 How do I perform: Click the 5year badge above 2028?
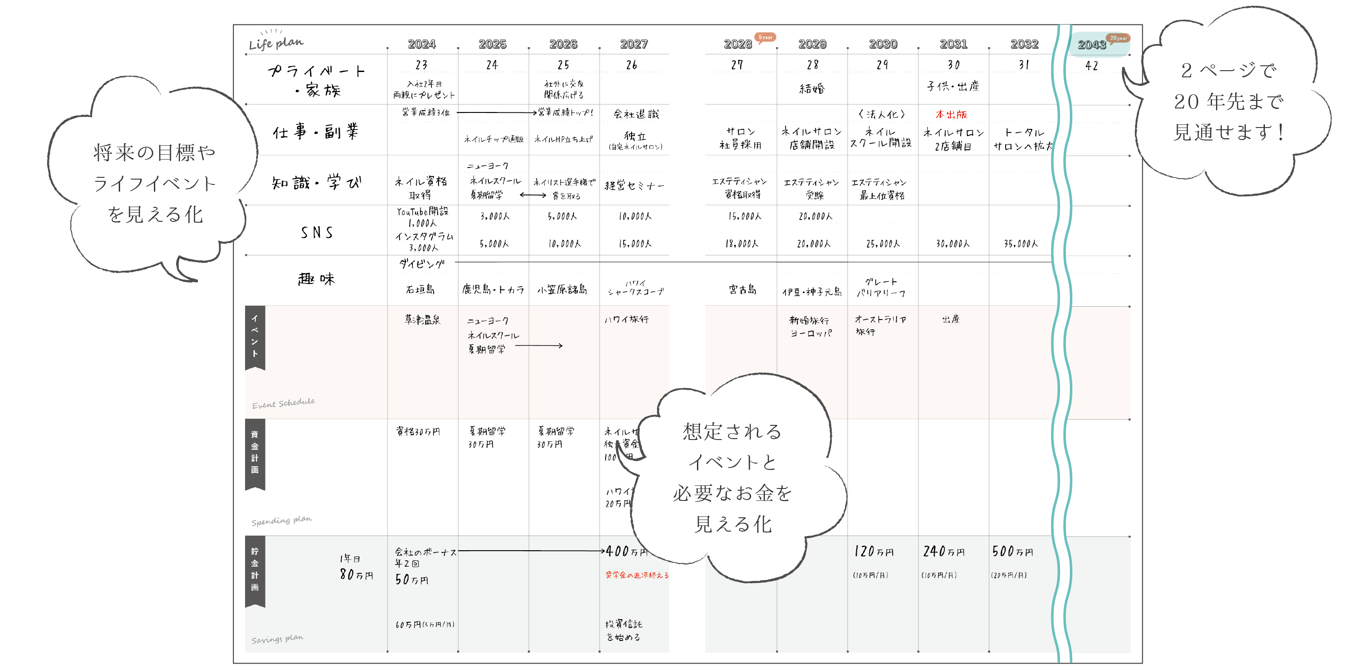(765, 37)
